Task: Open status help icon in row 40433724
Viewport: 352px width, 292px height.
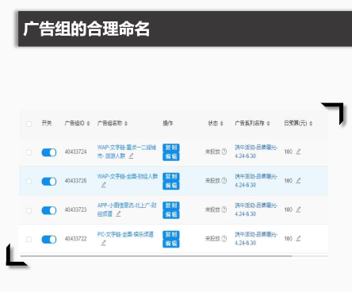Action: tap(224, 152)
